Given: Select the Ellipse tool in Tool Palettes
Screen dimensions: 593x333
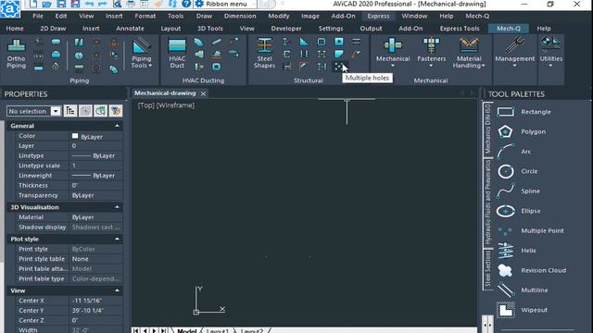Looking at the screenshot, I should (519, 211).
